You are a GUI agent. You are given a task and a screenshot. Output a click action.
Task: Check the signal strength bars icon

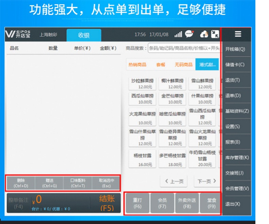click(x=178, y=34)
